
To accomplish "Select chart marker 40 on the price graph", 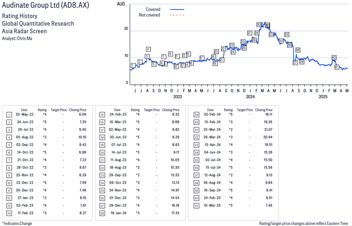I will 334,57.
